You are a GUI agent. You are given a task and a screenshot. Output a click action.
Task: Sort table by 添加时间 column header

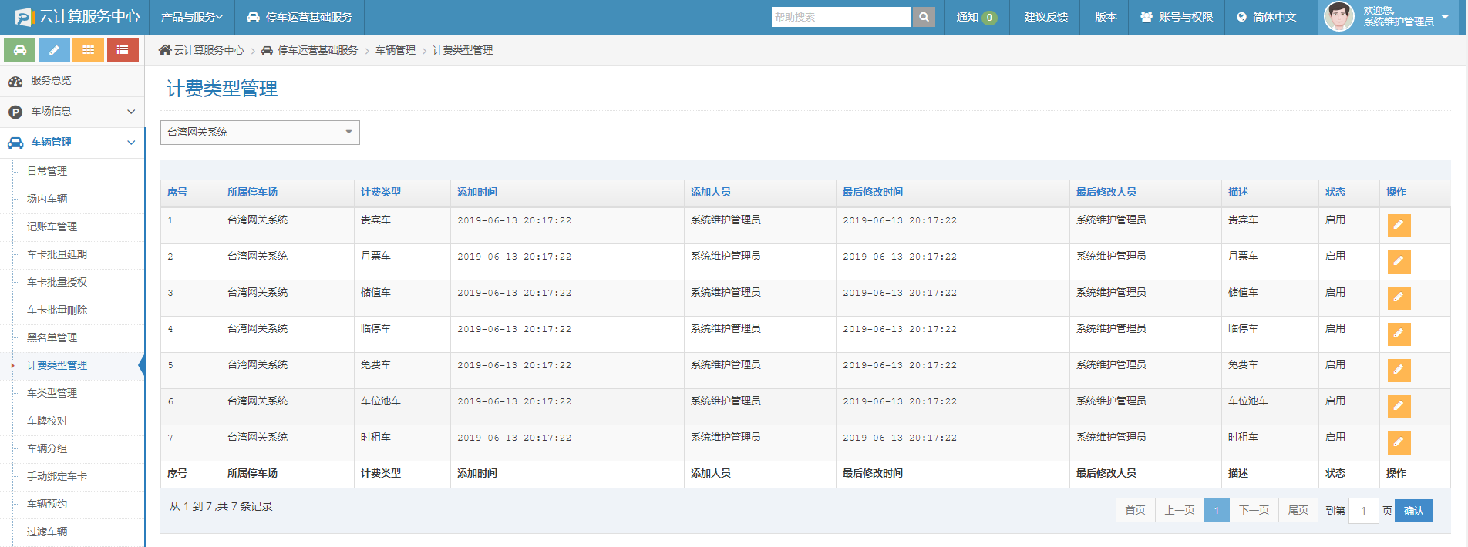coord(477,192)
